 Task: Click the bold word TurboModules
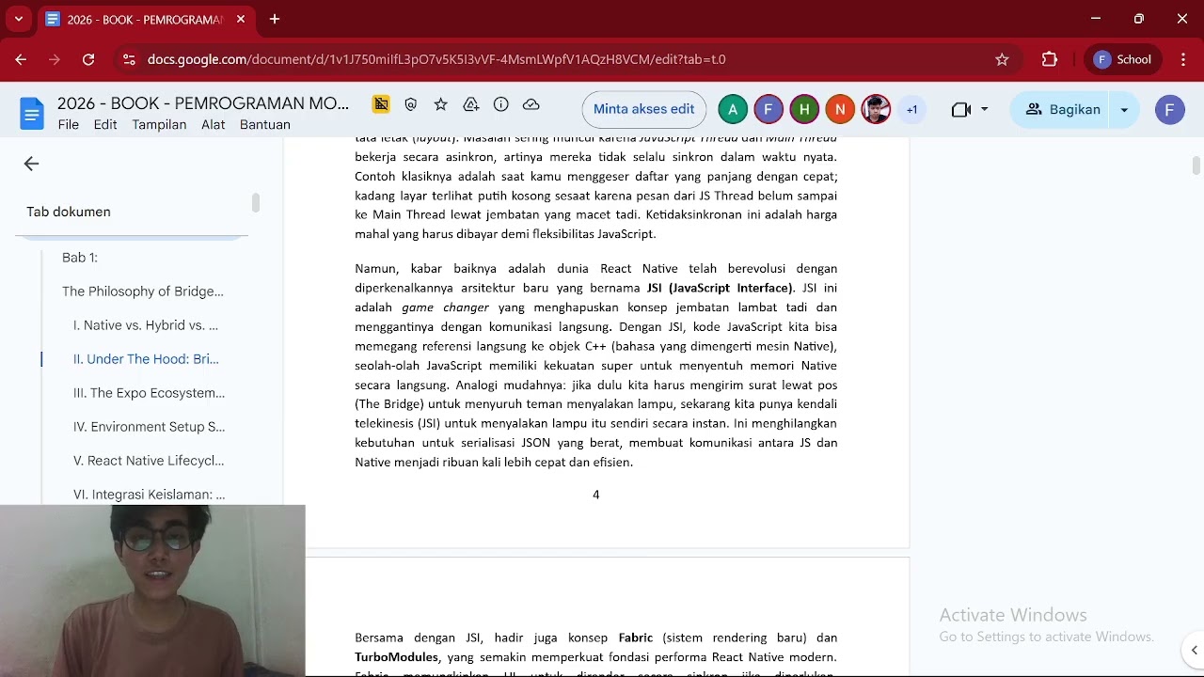click(x=396, y=657)
